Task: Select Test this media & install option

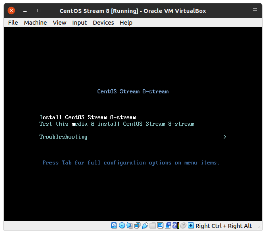Action: click(117, 124)
